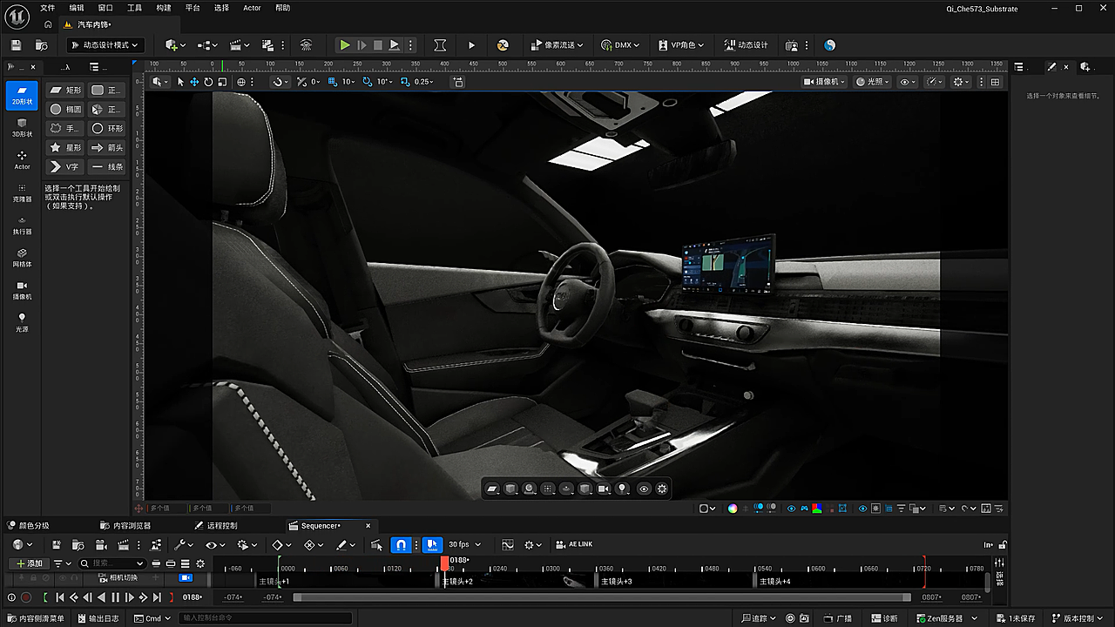Select the 星形 star shape tool
1115x627 pixels.
[x=64, y=147]
